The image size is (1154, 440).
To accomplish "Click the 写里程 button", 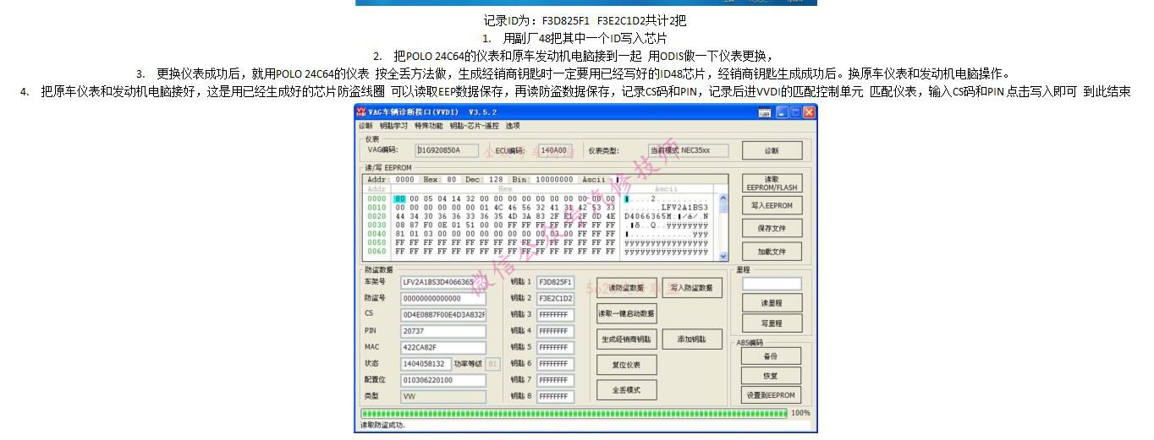I will [771, 323].
